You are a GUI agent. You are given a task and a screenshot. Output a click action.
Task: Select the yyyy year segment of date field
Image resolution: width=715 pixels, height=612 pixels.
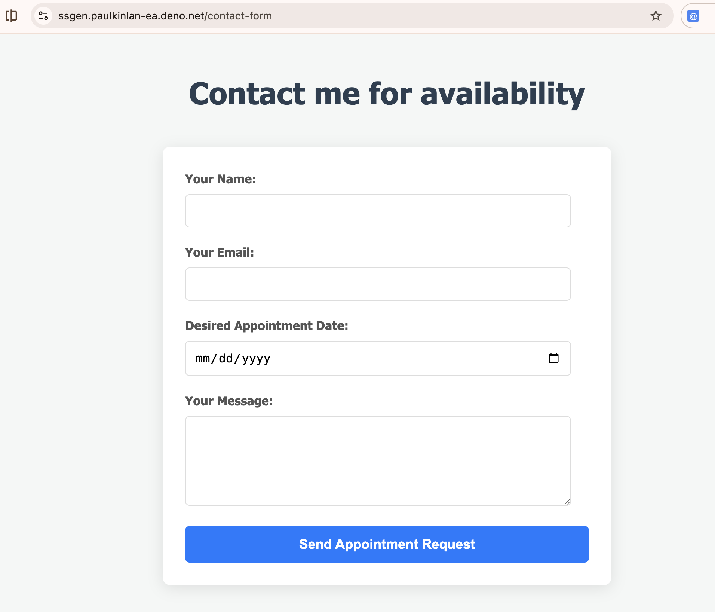[256, 358]
